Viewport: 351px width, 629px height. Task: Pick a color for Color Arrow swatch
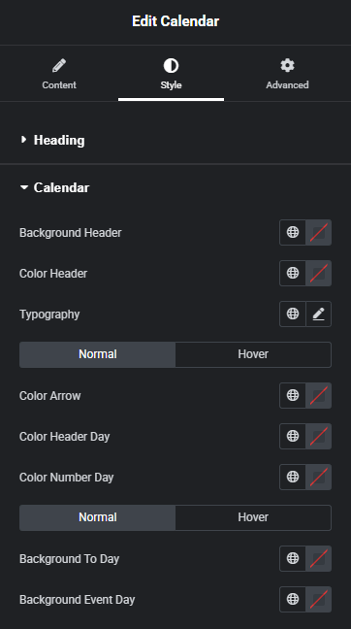coord(319,395)
